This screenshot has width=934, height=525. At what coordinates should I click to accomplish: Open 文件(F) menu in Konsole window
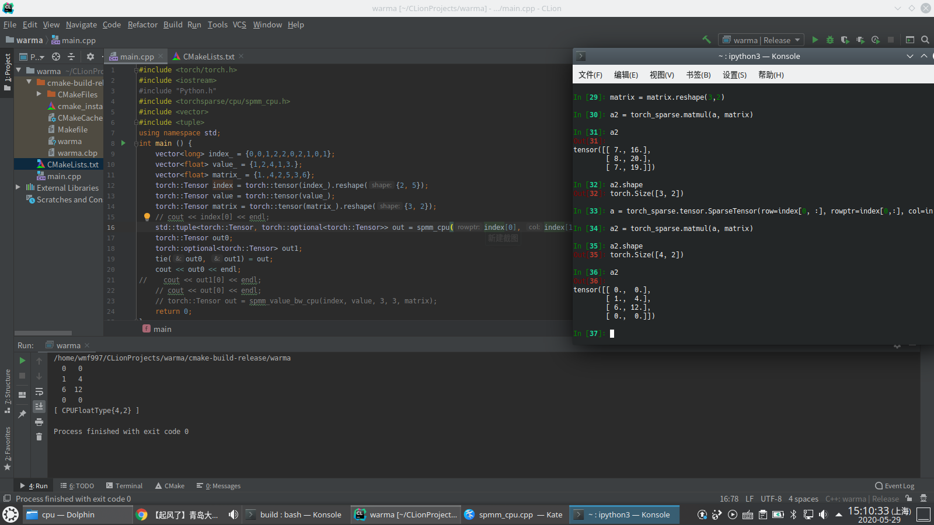[590, 75]
